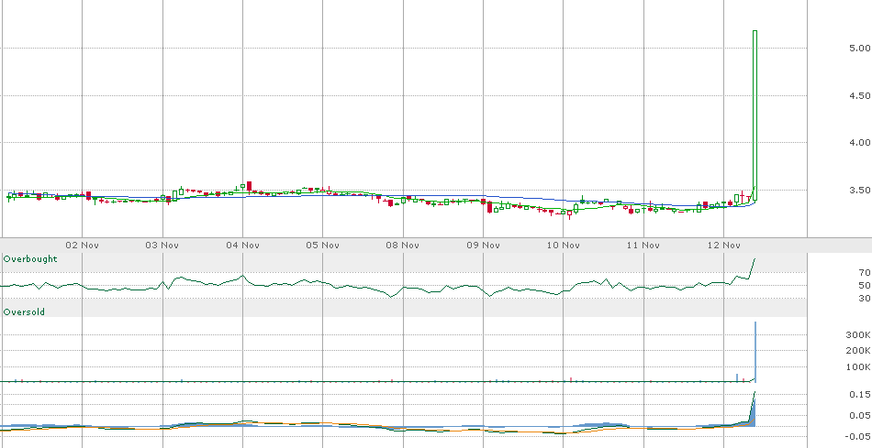Select the 02 Nov date label
This screenshot has width=872, height=448.
82,245
